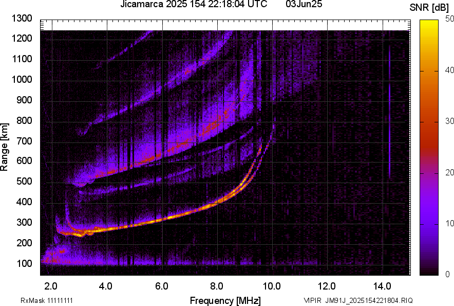Click the range tick label '1300'
The width and height of the screenshot is (454, 306).
22,19
